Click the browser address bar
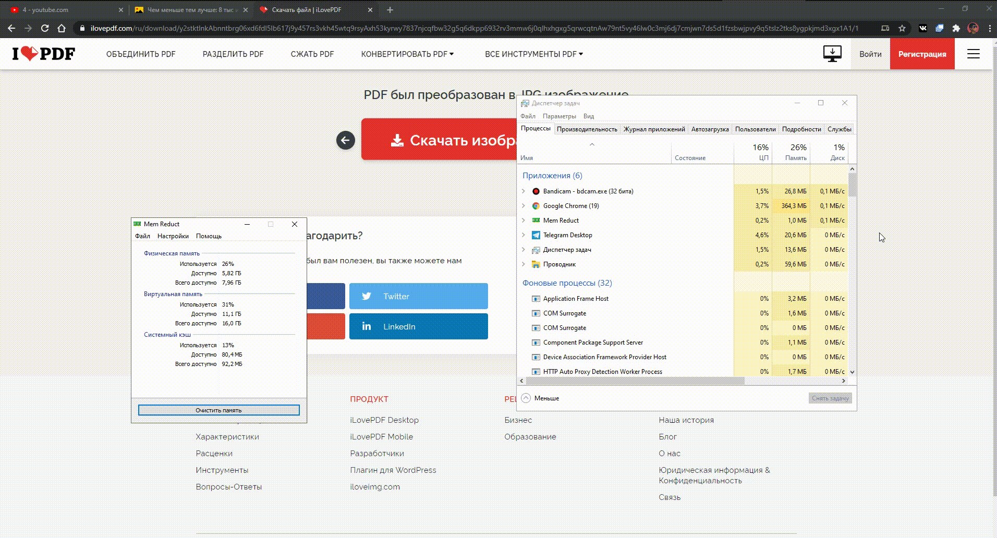 tap(473, 28)
